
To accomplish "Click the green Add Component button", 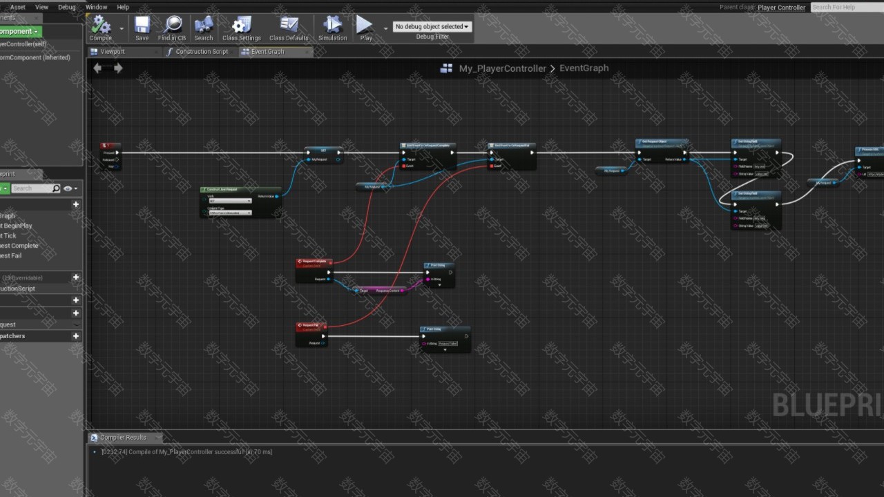I will pyautogui.click(x=19, y=31).
